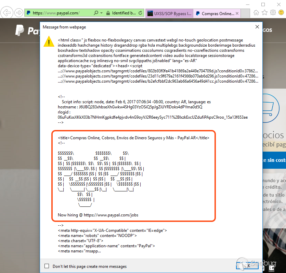Screen dimensions: 286x273
Task: Open a new tab with the blank tab button
Action: click(245, 13)
